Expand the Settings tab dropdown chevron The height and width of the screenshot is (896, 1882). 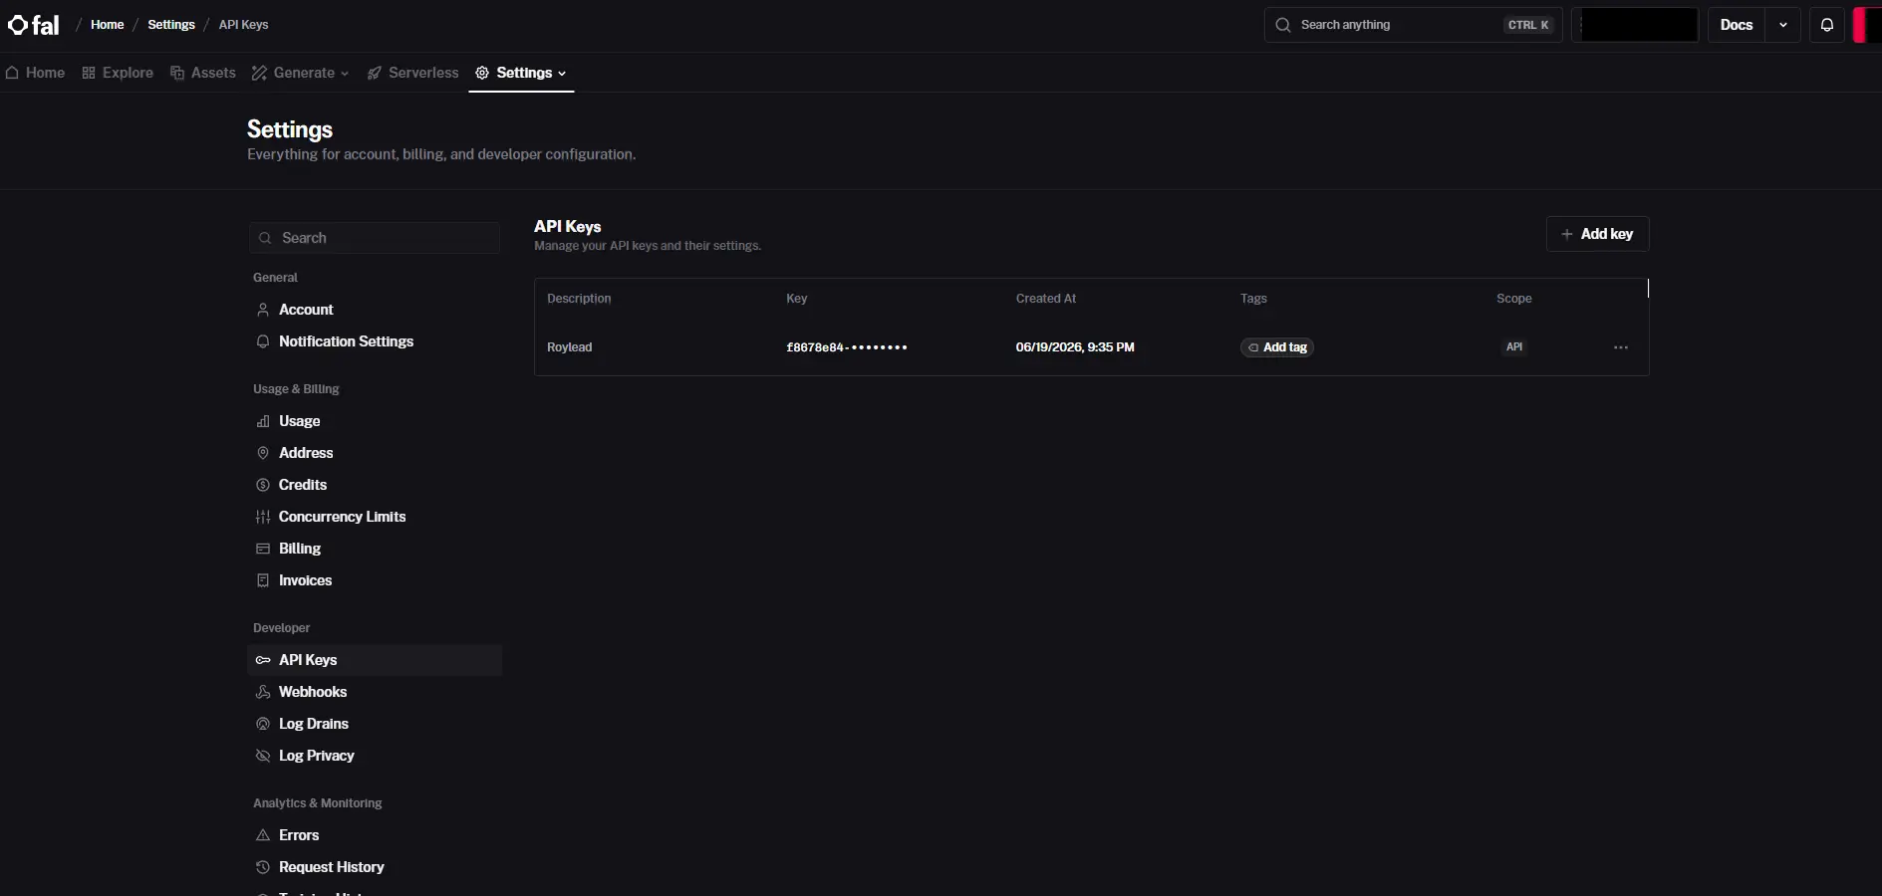coord(562,74)
